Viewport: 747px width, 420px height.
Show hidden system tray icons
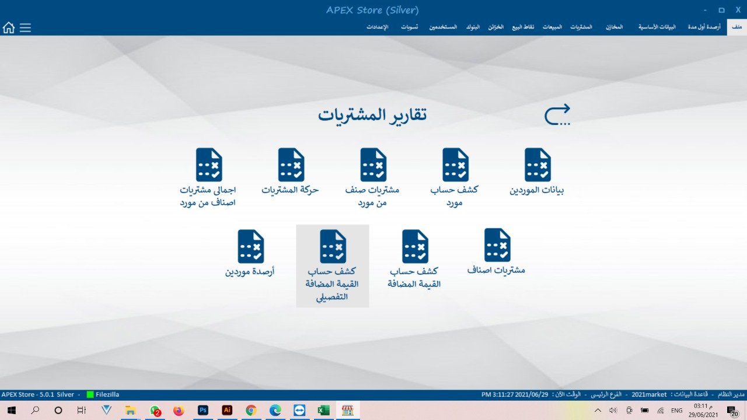[x=598, y=411]
